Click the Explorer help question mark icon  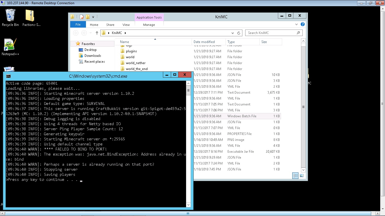303,24
